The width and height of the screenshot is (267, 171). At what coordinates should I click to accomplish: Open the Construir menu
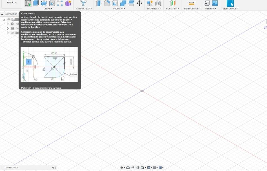pyautogui.click(x=172, y=8)
